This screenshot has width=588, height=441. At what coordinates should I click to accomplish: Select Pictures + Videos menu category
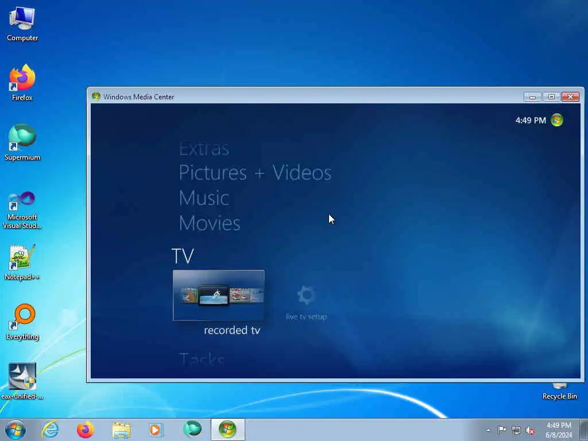(255, 172)
